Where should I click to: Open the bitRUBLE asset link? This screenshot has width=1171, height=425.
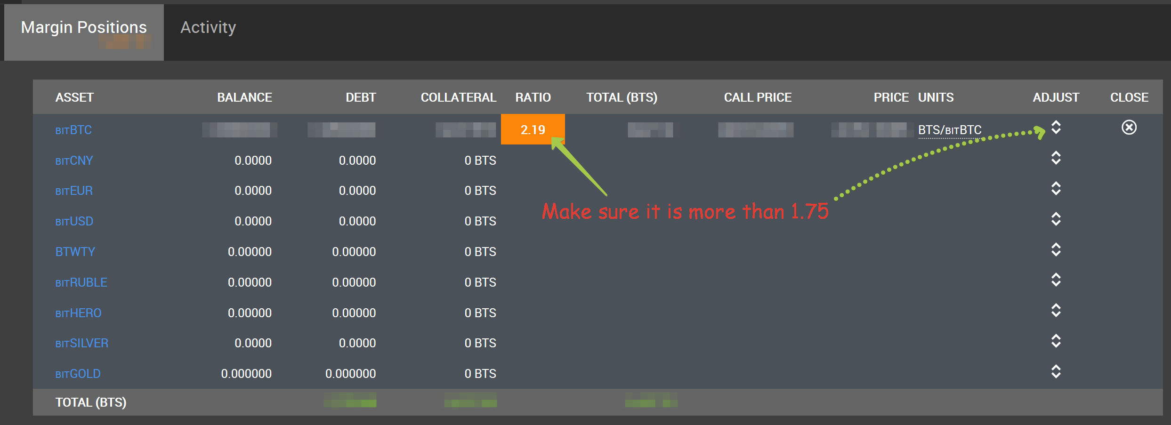tap(81, 283)
